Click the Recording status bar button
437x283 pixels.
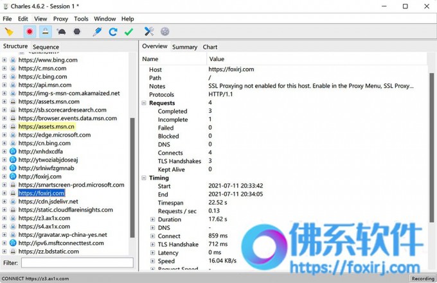tap(423, 279)
